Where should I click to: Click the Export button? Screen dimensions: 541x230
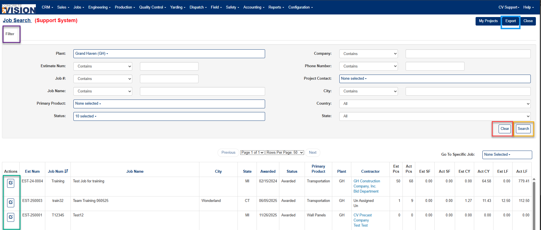[x=511, y=21]
